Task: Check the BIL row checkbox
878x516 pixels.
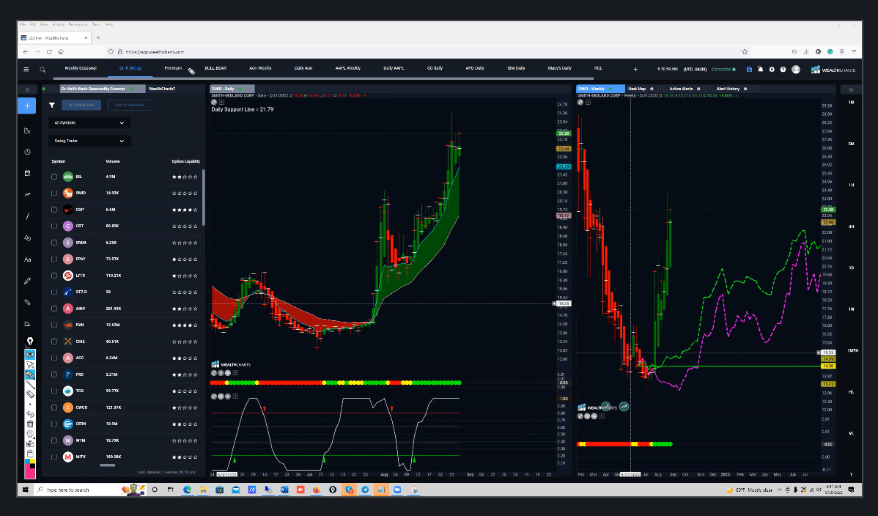Action: tap(54, 177)
